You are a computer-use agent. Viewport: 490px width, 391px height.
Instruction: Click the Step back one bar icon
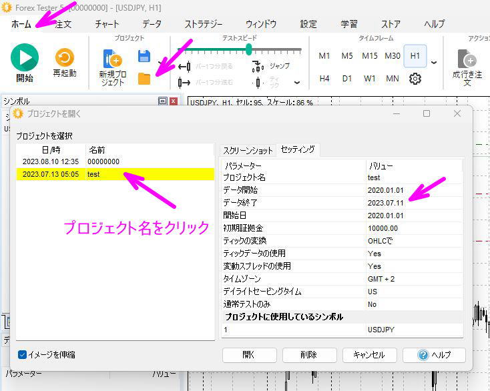(x=184, y=67)
